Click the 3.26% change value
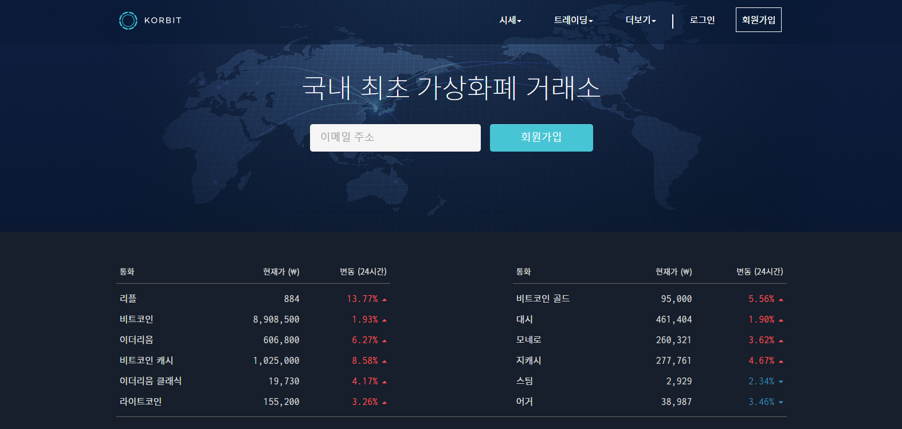Viewport: 902px width, 429px height. pos(365,402)
